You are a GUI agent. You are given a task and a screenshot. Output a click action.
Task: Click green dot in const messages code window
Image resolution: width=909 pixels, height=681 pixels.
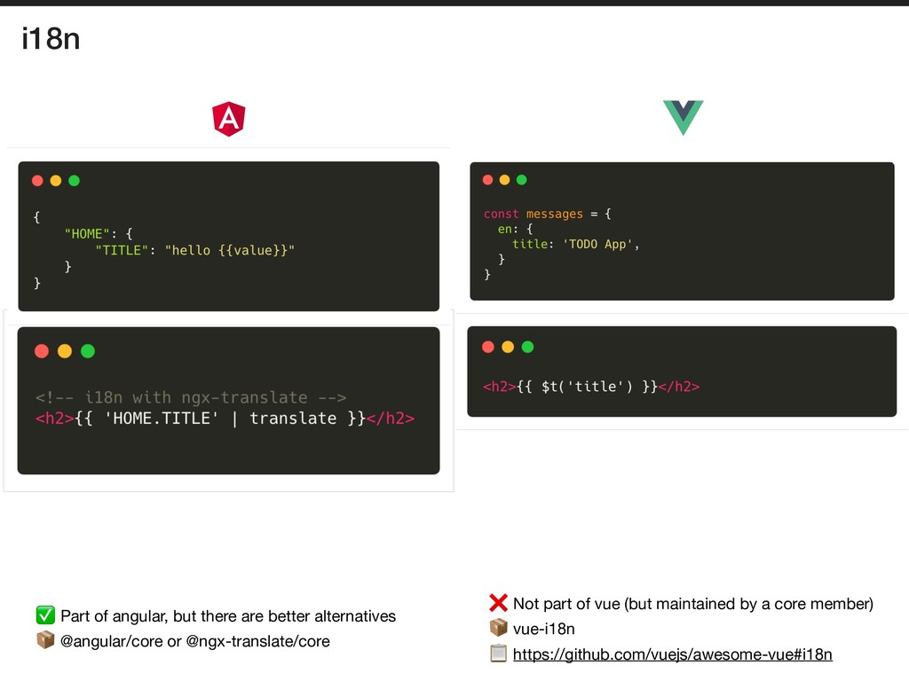[522, 180]
